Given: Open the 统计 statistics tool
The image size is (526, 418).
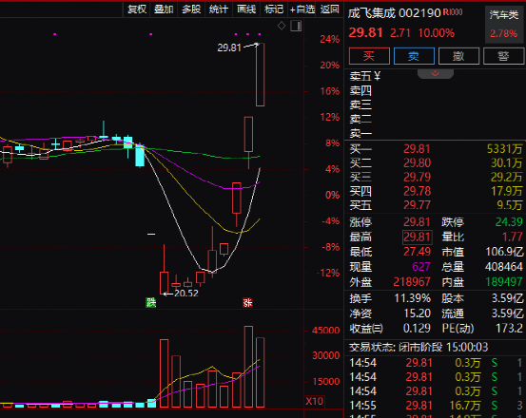Looking at the screenshot, I should pos(219,9).
